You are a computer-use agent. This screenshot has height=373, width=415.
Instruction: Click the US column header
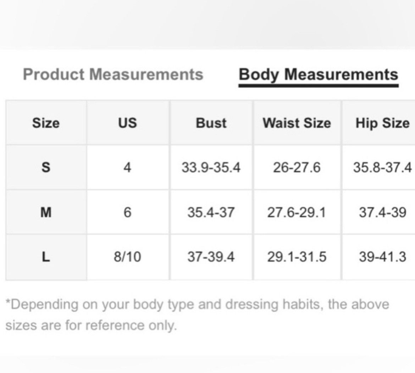click(x=127, y=123)
